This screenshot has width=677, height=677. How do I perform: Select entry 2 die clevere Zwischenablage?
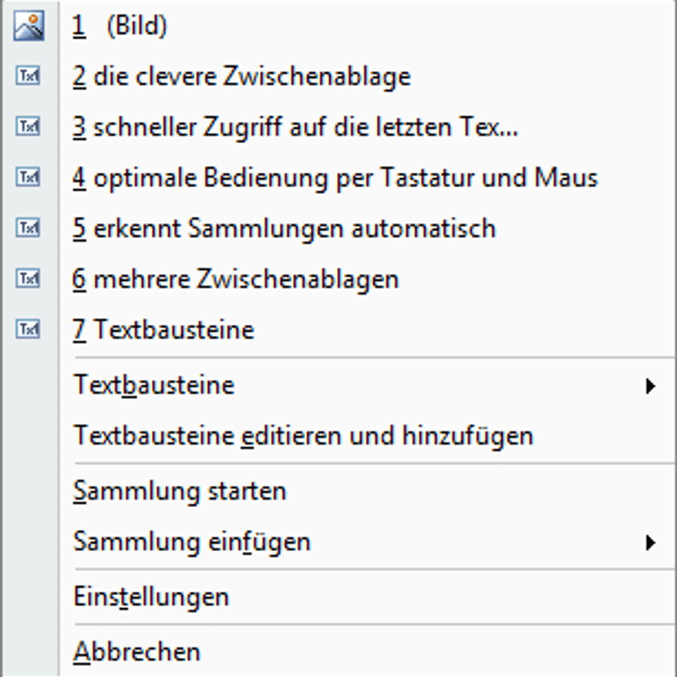(243, 76)
